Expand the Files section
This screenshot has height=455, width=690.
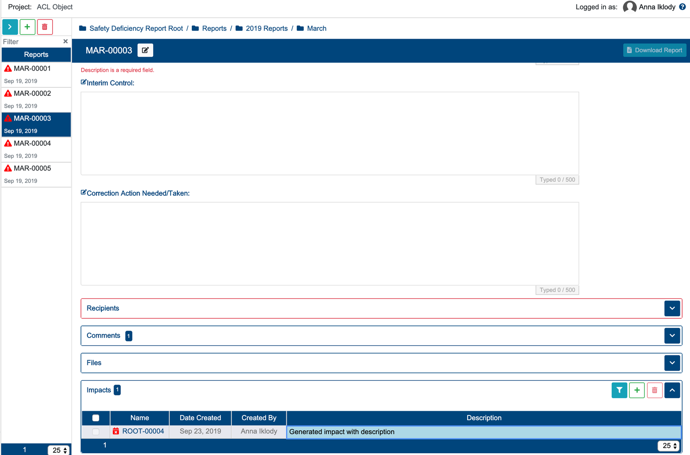point(672,363)
